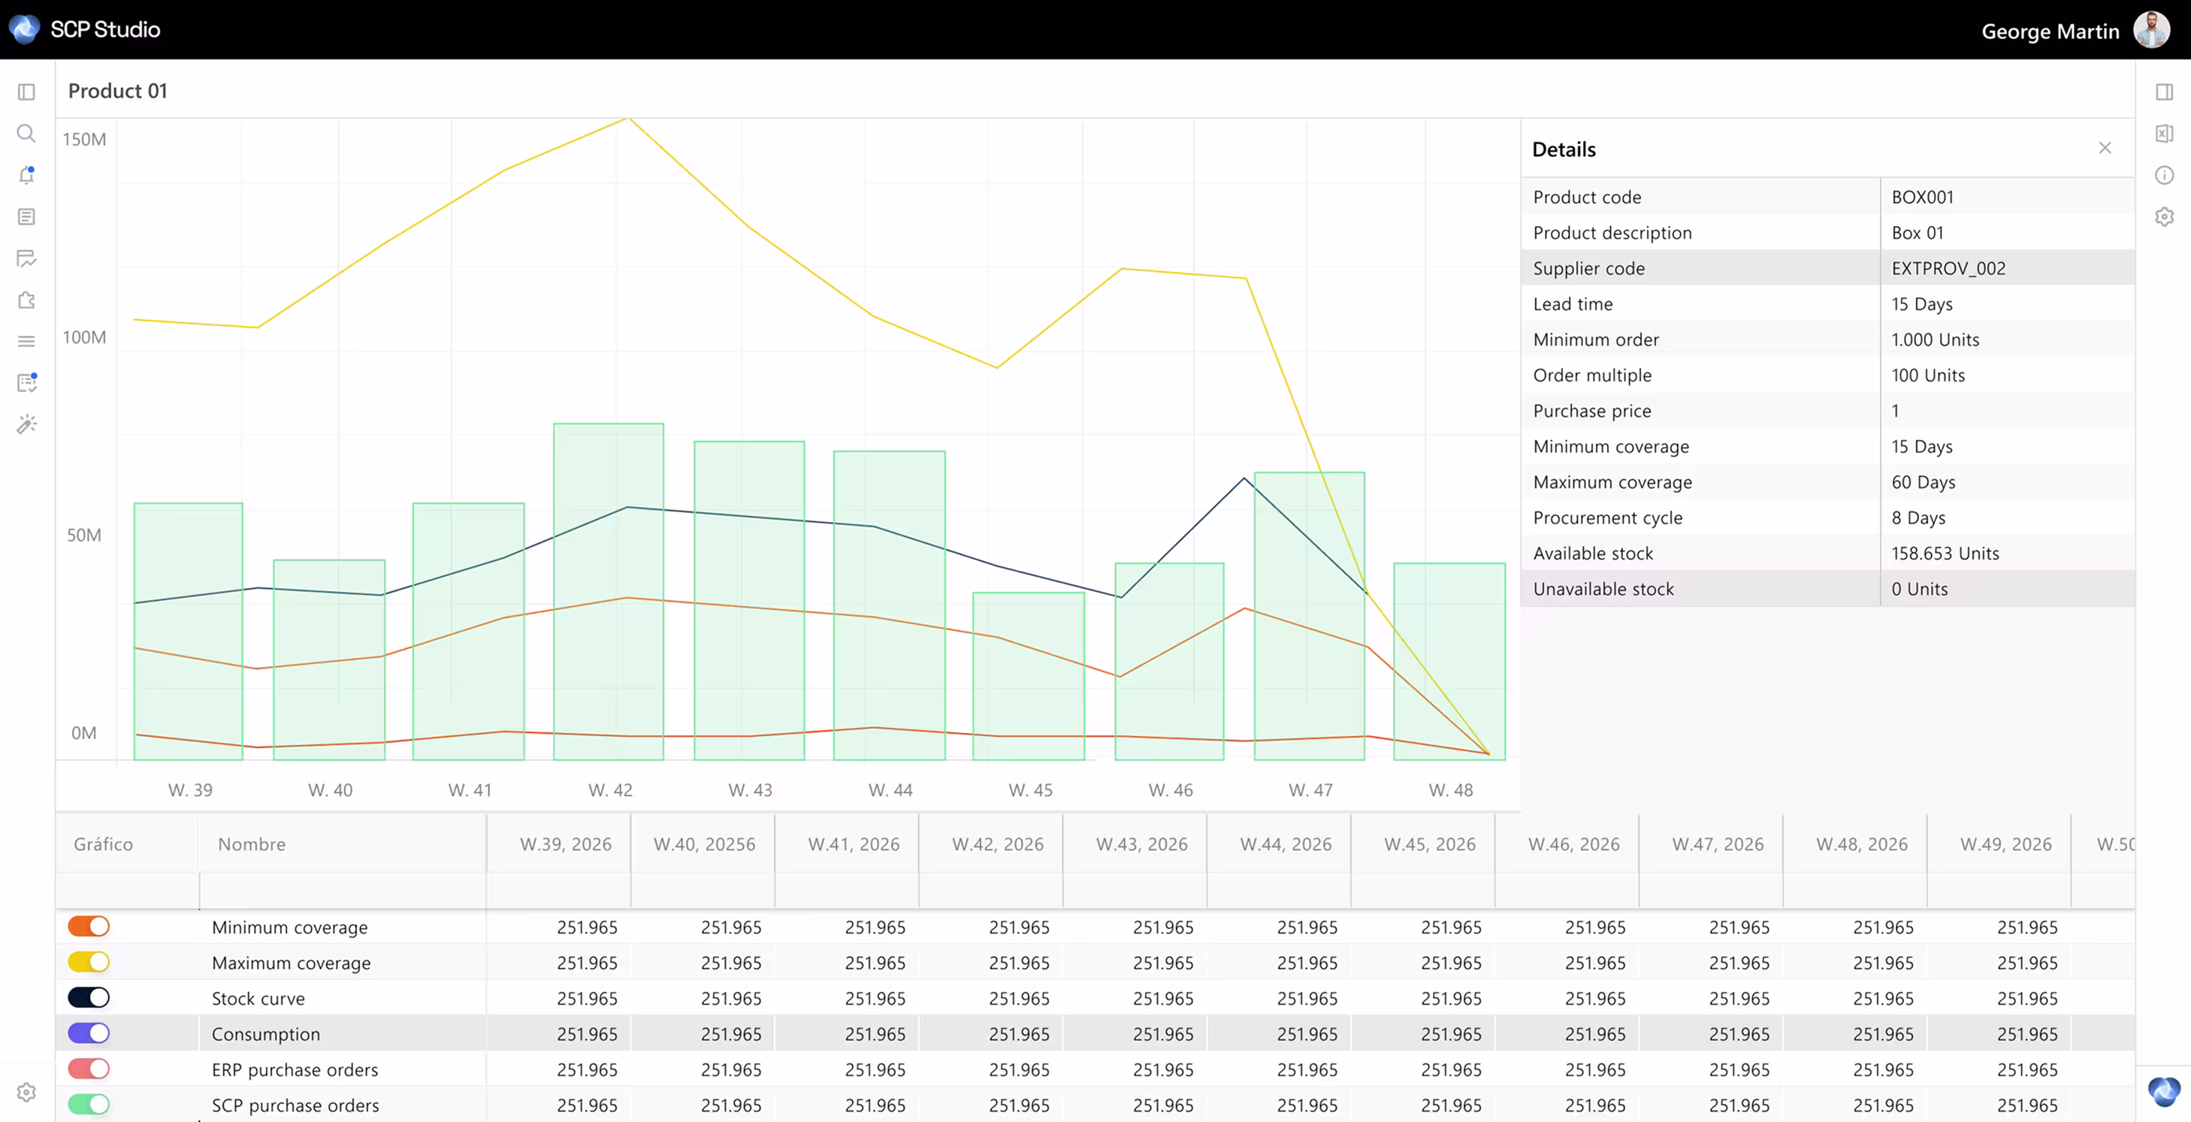Click the Nombre column header
Screen dimensions: 2191x1122
click(x=252, y=844)
